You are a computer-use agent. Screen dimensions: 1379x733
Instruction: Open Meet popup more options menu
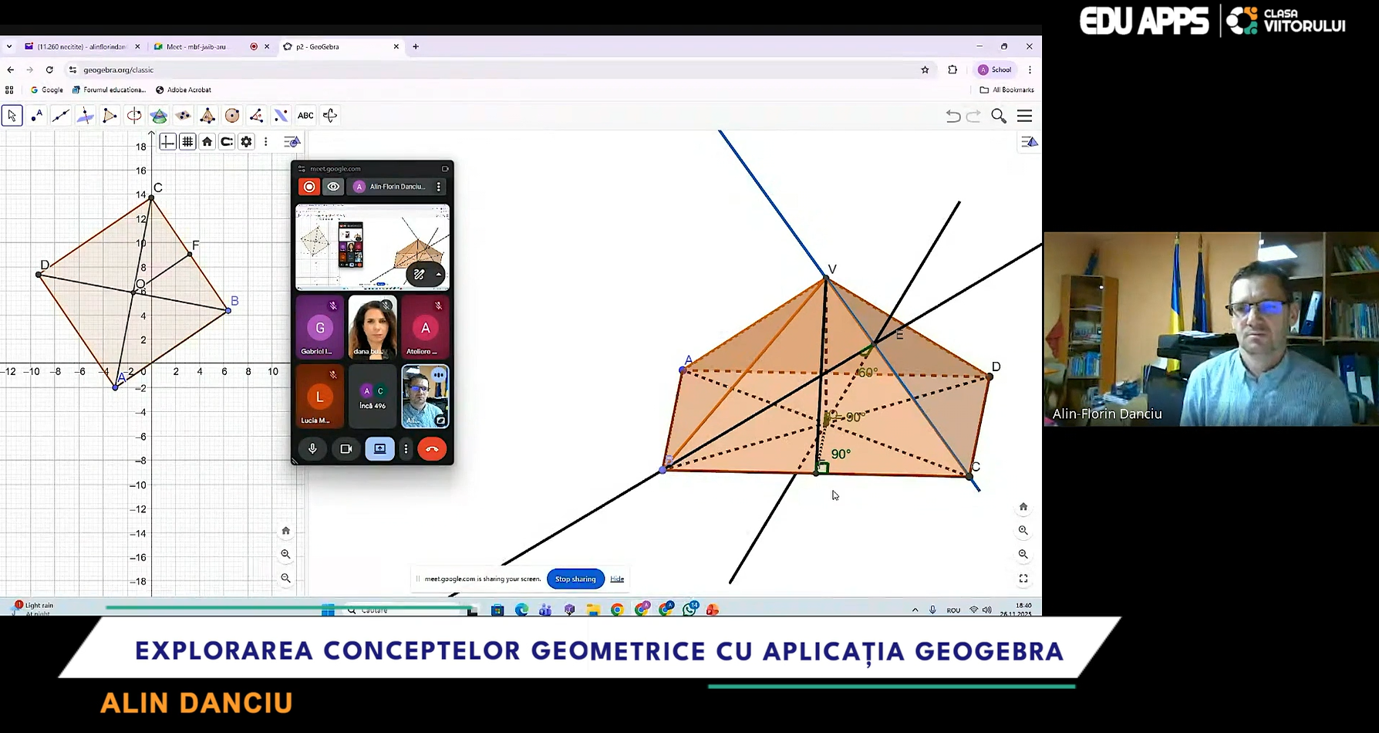tap(406, 449)
